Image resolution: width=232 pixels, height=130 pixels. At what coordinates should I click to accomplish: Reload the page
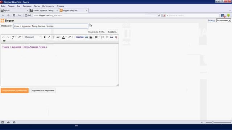(14, 15)
